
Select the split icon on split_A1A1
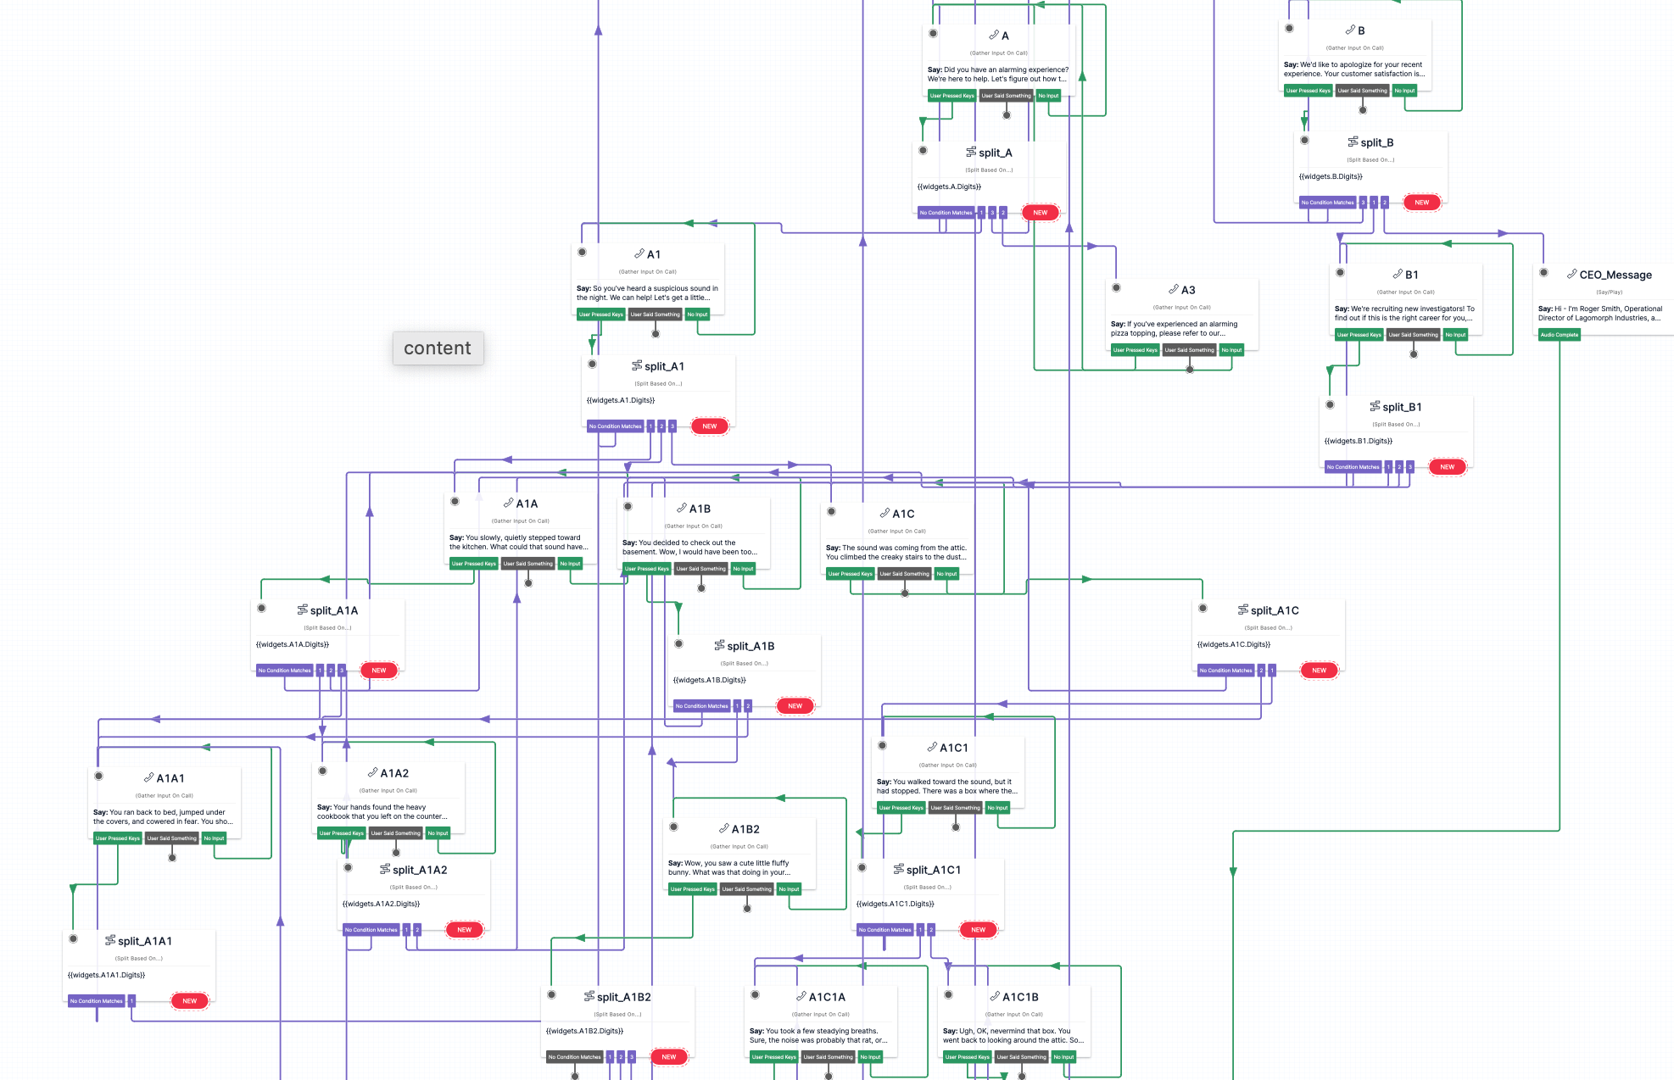coord(111,940)
